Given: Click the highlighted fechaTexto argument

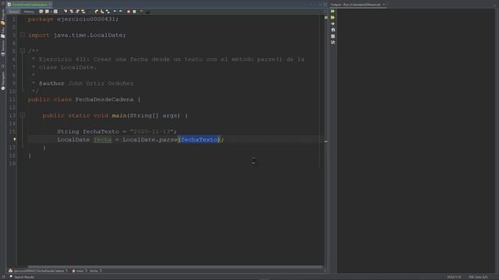Looking at the screenshot, I should (200, 140).
